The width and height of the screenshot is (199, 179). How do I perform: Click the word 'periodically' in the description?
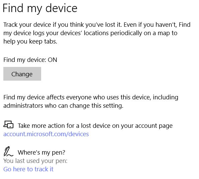click(x=126, y=33)
